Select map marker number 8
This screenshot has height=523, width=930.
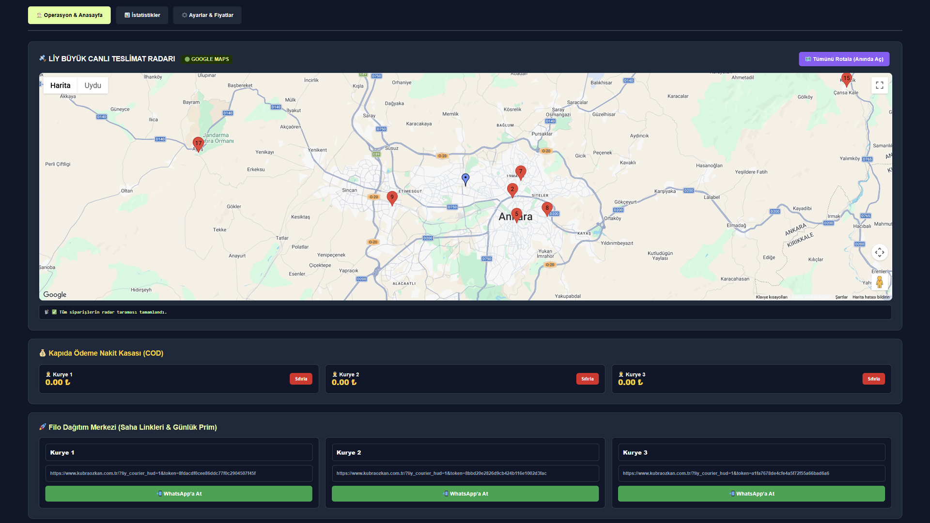pyautogui.click(x=547, y=209)
